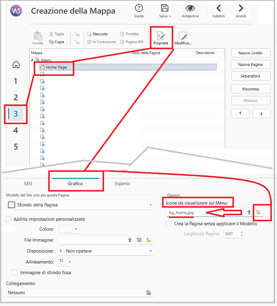Open the Salva dropdown arrow menu

click(170, 16)
